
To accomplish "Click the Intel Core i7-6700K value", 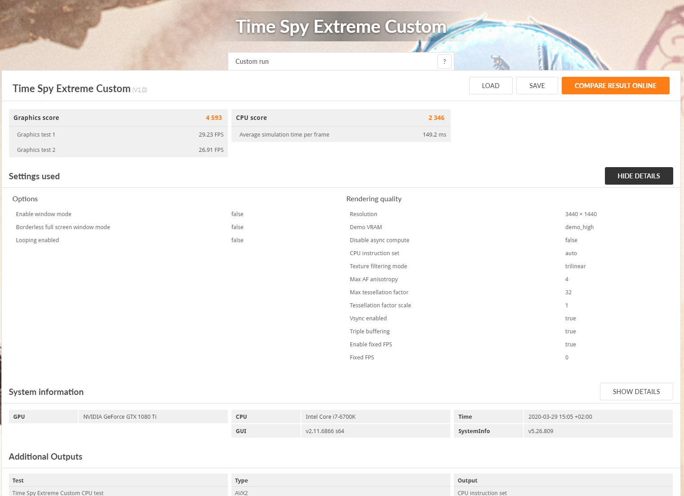I will (x=330, y=417).
